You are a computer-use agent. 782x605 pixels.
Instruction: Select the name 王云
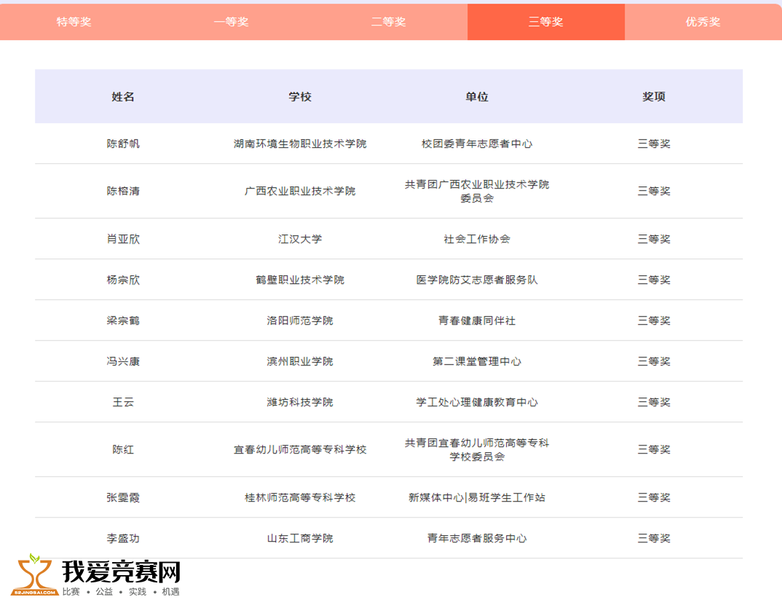pyautogui.click(x=123, y=403)
